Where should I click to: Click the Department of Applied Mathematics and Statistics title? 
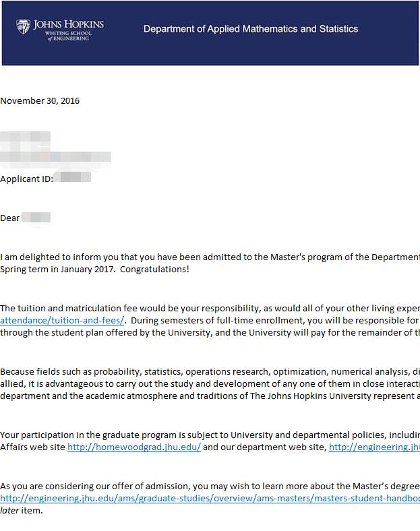pyautogui.click(x=251, y=29)
